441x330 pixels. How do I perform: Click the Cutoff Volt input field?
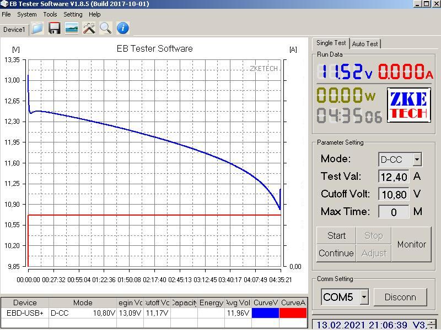pos(394,194)
